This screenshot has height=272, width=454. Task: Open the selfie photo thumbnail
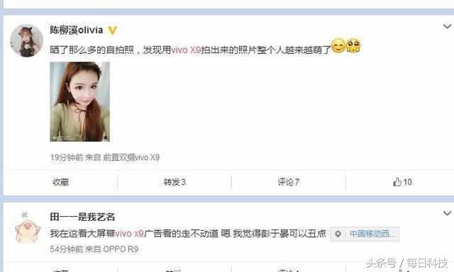click(x=80, y=101)
